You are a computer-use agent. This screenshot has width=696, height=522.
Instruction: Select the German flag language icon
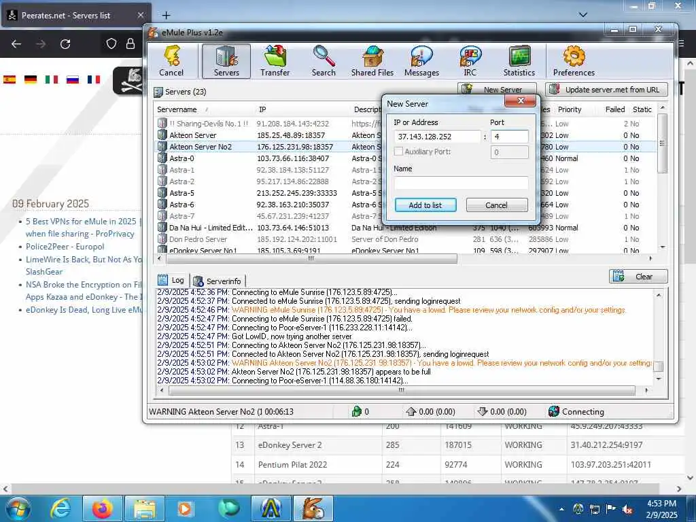[31, 80]
